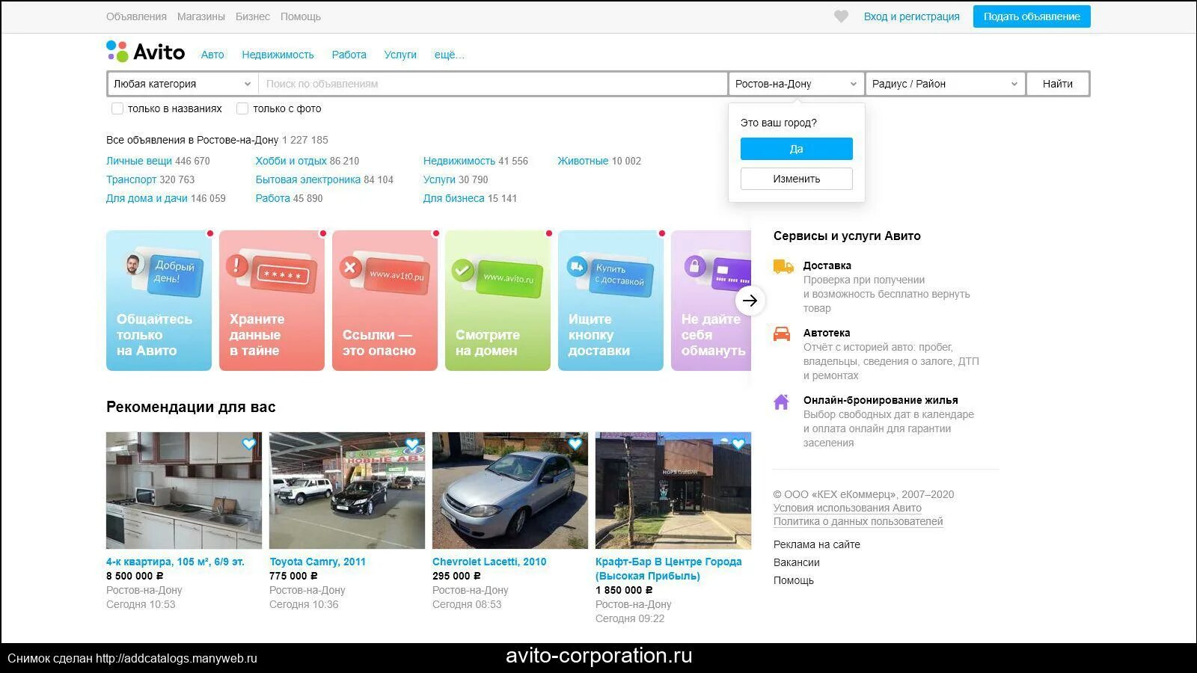Go to Услуги section in header
Image resolution: width=1197 pixels, height=673 pixels.
click(400, 55)
